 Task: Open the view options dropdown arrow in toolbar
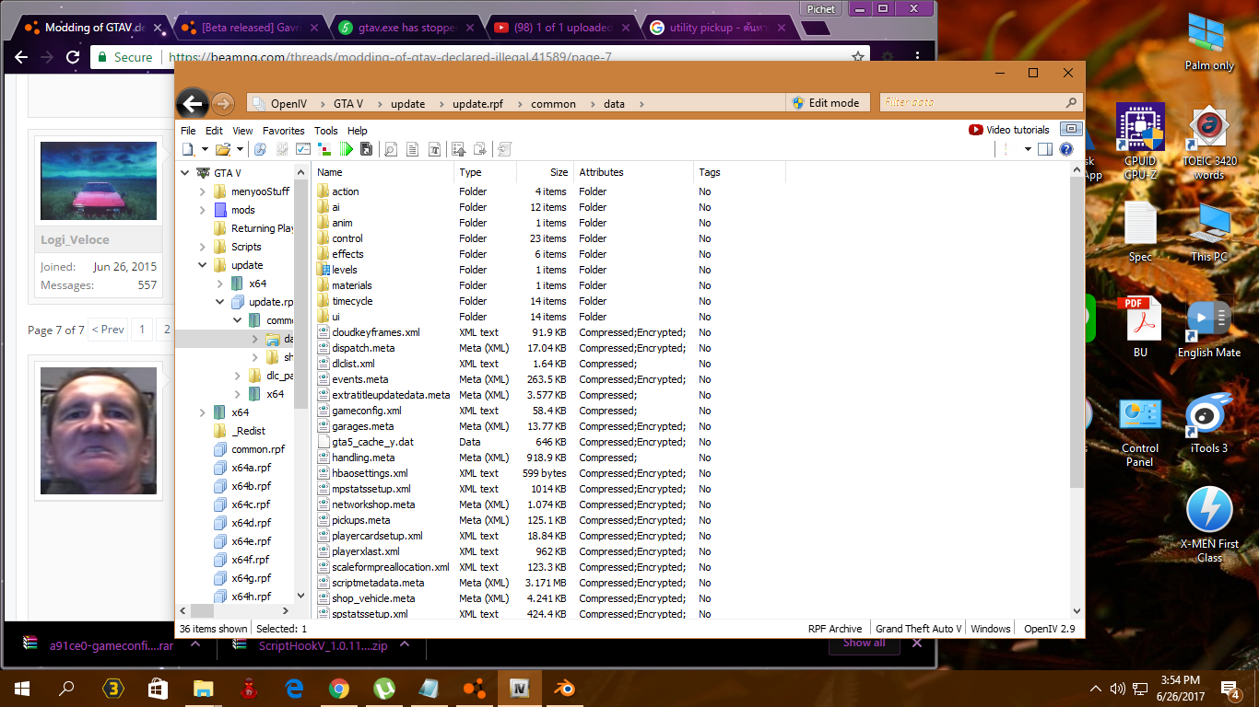(x=1028, y=149)
